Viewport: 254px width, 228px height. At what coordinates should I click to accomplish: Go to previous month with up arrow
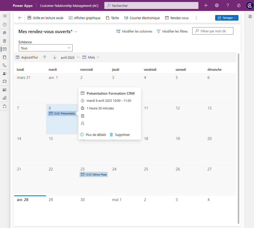pyautogui.click(x=45, y=57)
